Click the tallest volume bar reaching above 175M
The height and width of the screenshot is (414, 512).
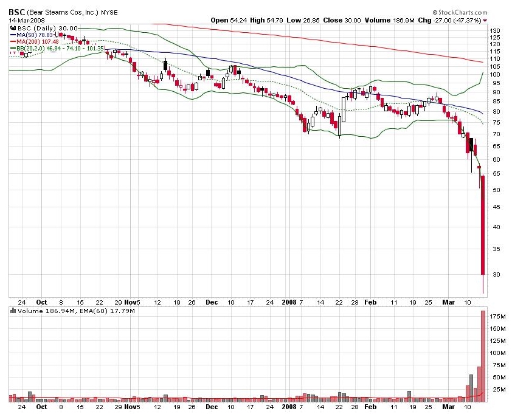pos(483,356)
